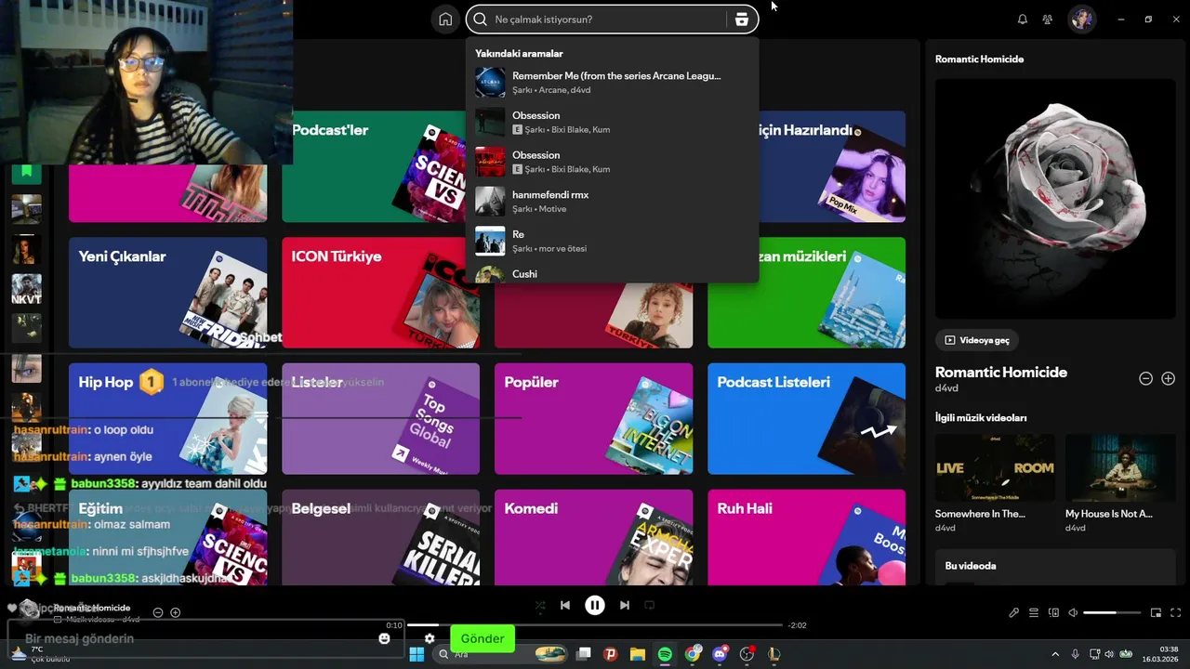This screenshot has height=669, width=1190.
Task: Open the 'için Hazırlandı' Pop Mix card
Action: 832,166
